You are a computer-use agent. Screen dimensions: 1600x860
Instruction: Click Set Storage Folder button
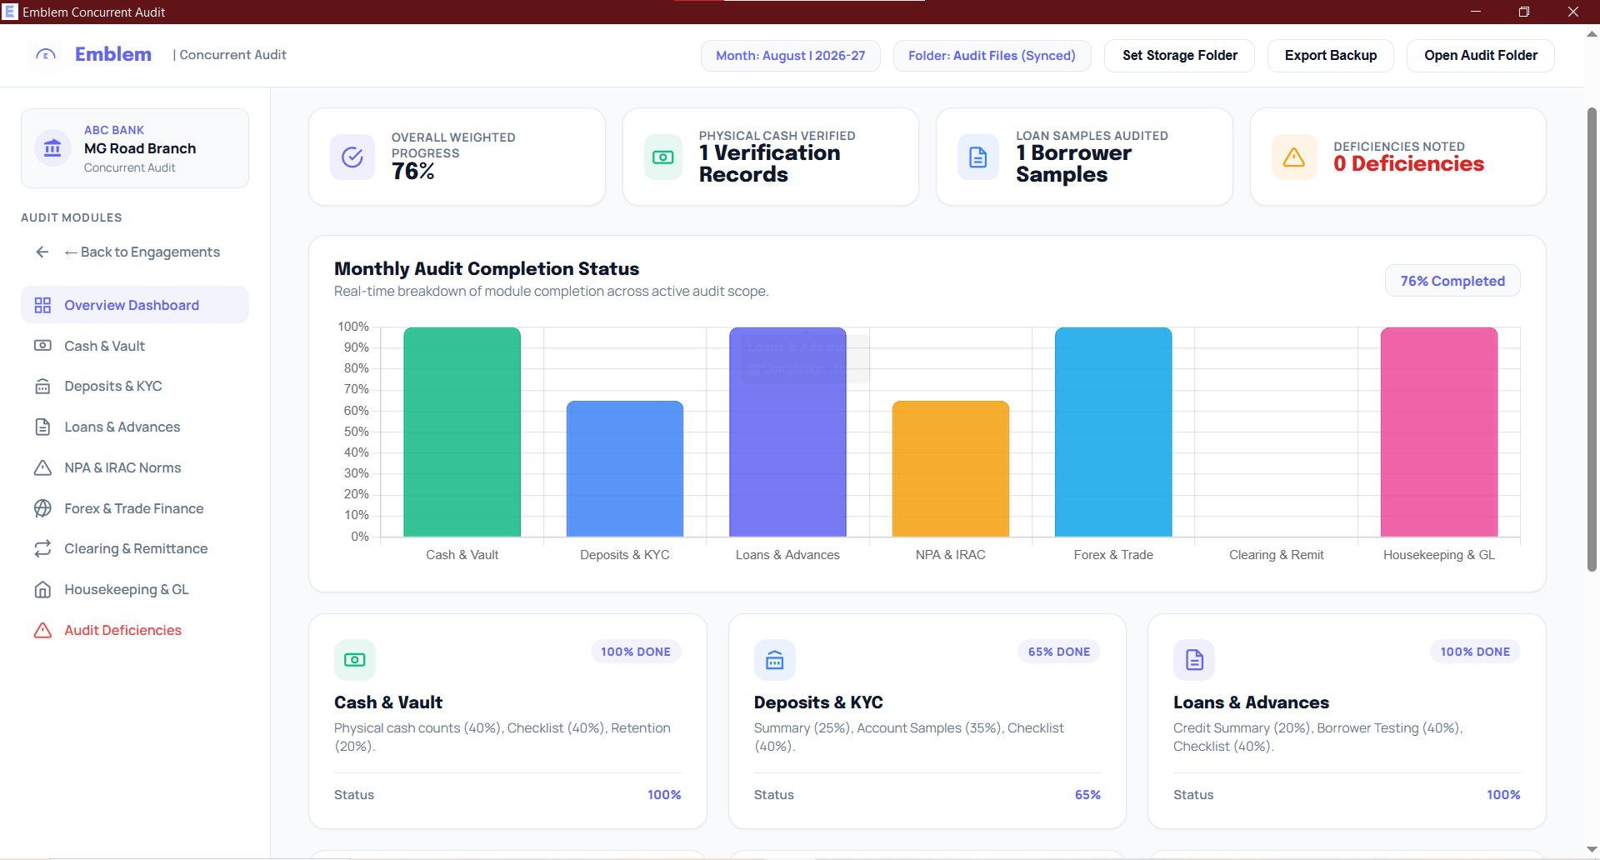tap(1179, 56)
